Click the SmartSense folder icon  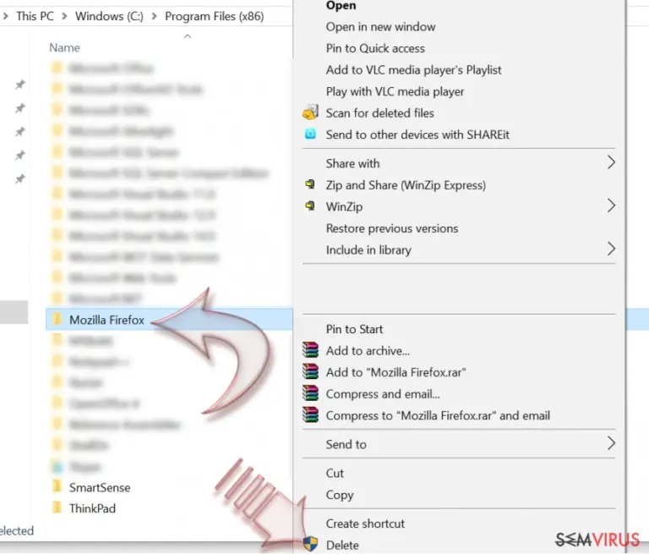click(57, 486)
